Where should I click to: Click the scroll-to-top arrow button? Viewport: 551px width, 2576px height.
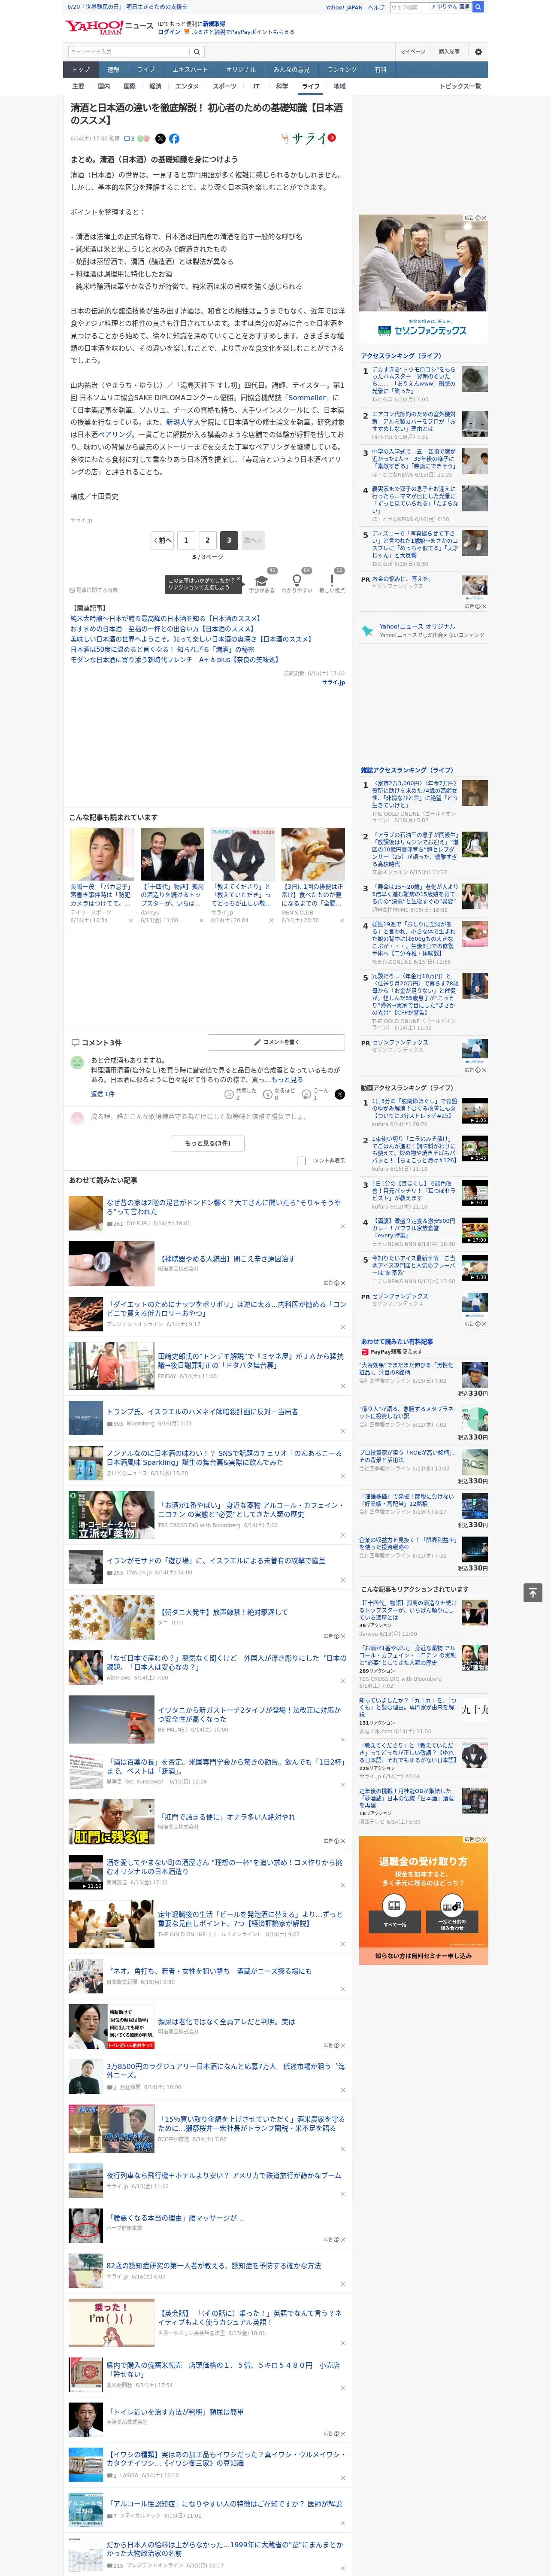coord(533,1592)
